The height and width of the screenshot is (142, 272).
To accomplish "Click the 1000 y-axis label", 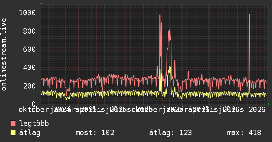I will [x=27, y=13].
